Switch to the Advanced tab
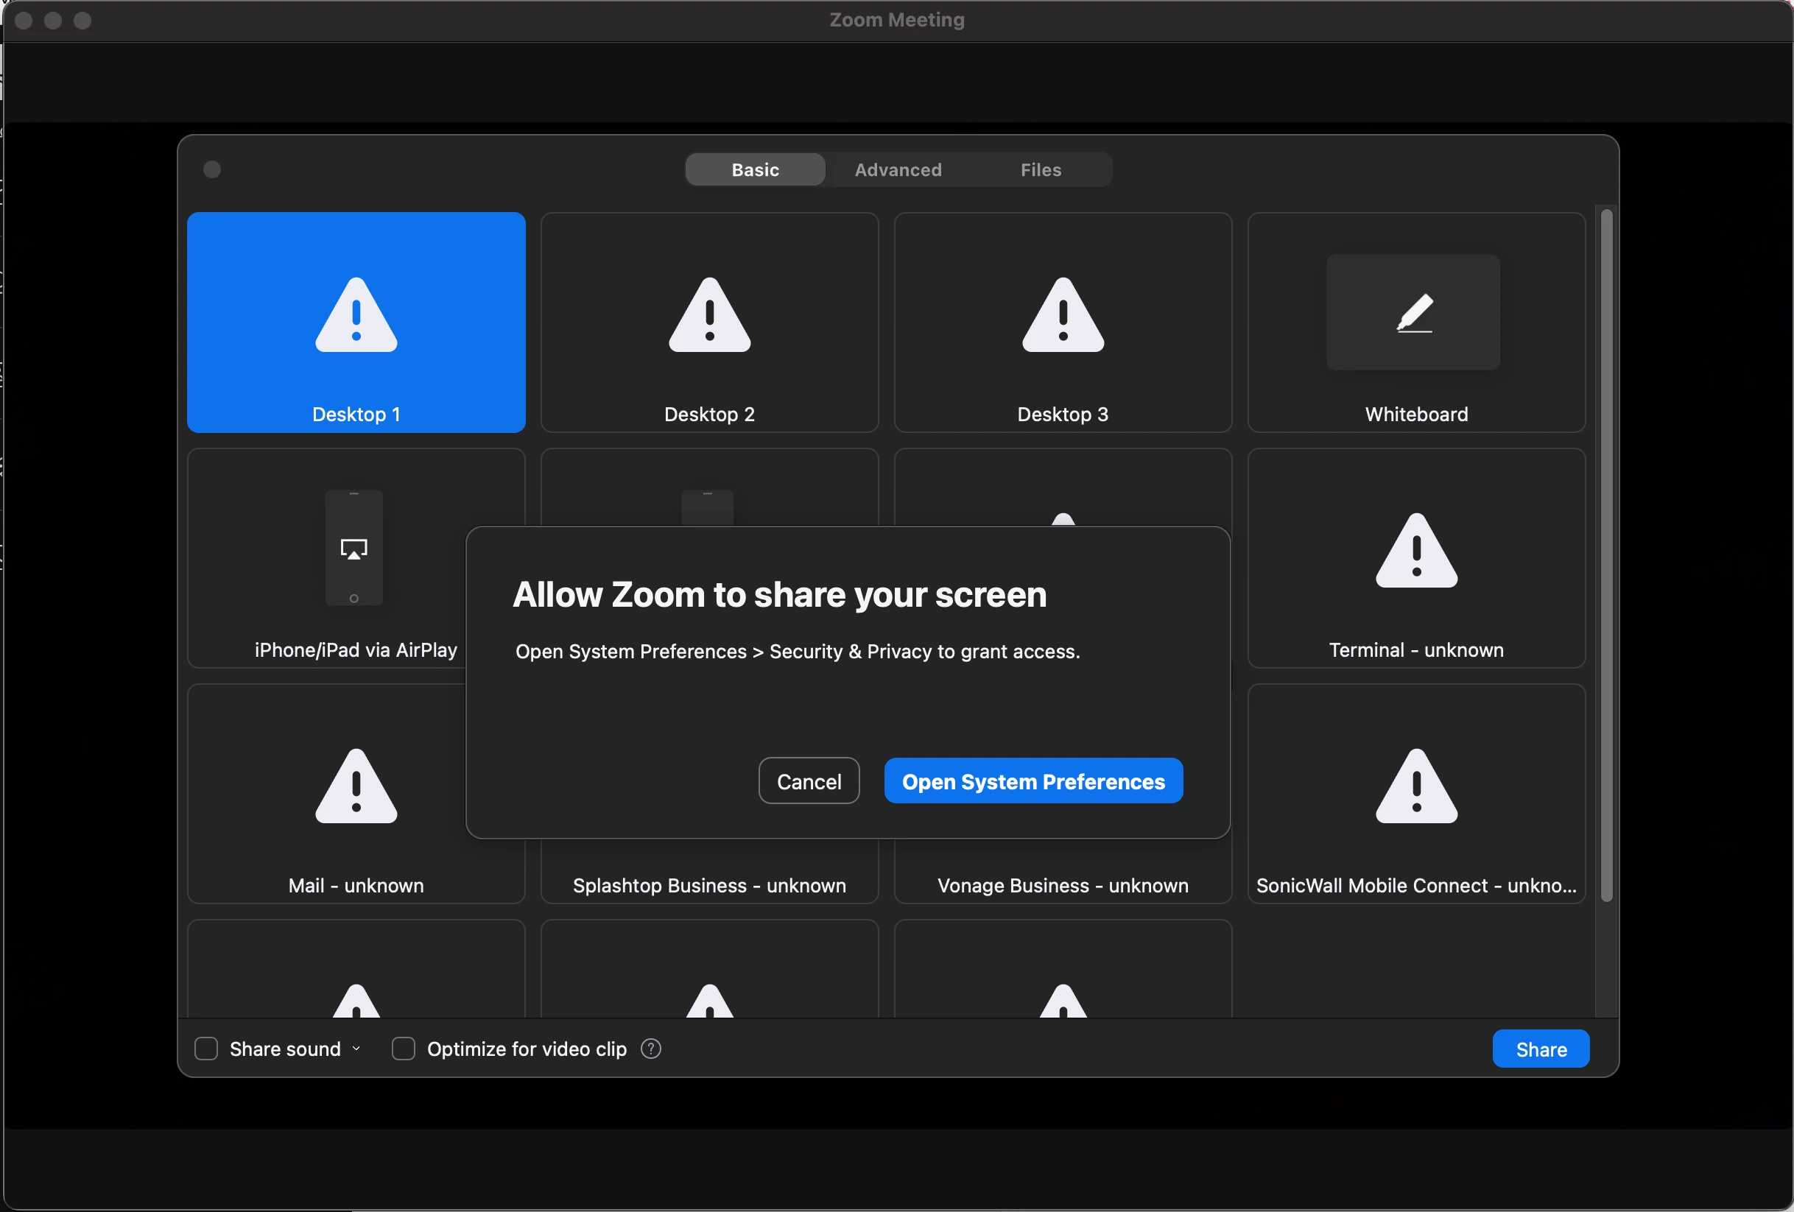This screenshot has height=1212, width=1794. pyautogui.click(x=898, y=170)
